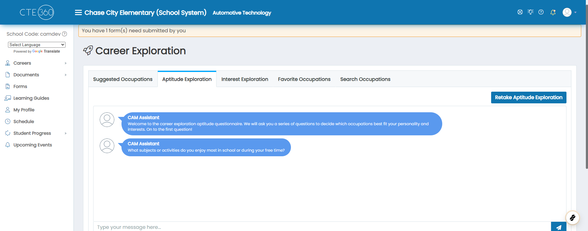588x231 pixels.
Task: Expand the Student Progress submenu arrow
Action: tap(66, 133)
